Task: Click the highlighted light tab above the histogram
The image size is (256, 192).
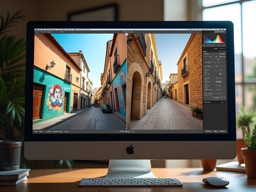Action: 219,32
